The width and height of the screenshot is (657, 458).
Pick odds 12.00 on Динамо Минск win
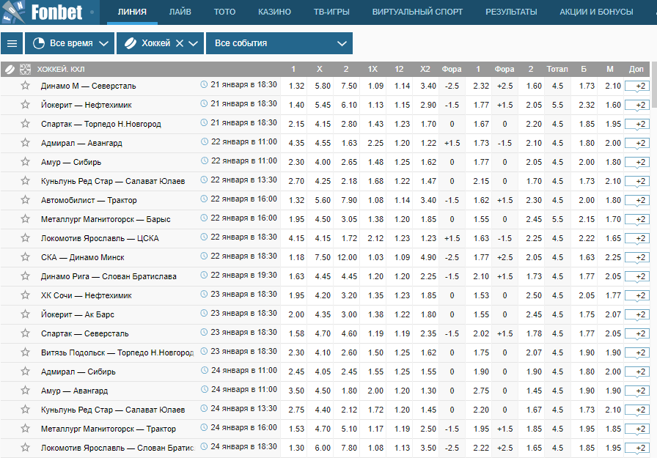pos(347,257)
